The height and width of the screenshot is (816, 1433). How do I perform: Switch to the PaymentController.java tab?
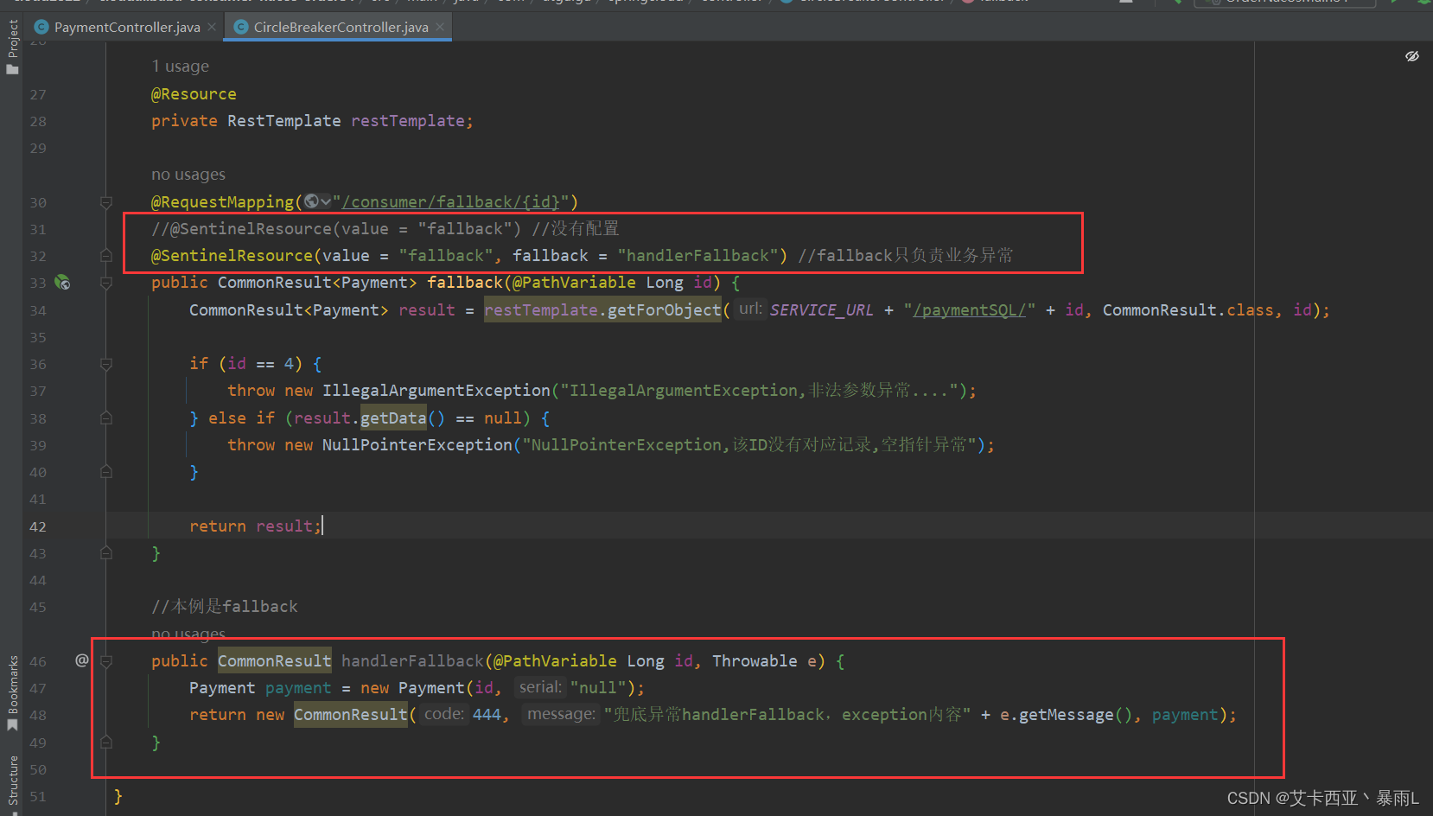coord(127,27)
